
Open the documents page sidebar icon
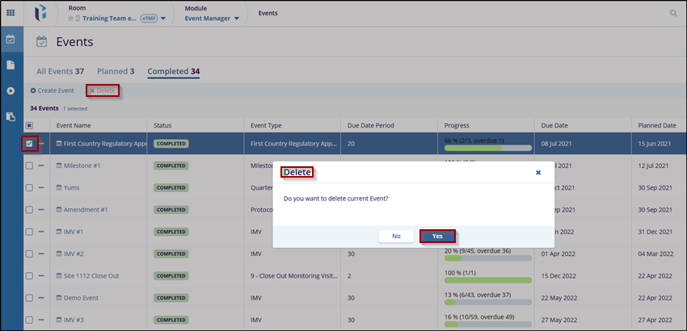point(11,65)
